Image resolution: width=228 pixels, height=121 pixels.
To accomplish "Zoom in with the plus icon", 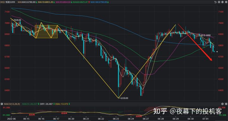I will [219, 2].
